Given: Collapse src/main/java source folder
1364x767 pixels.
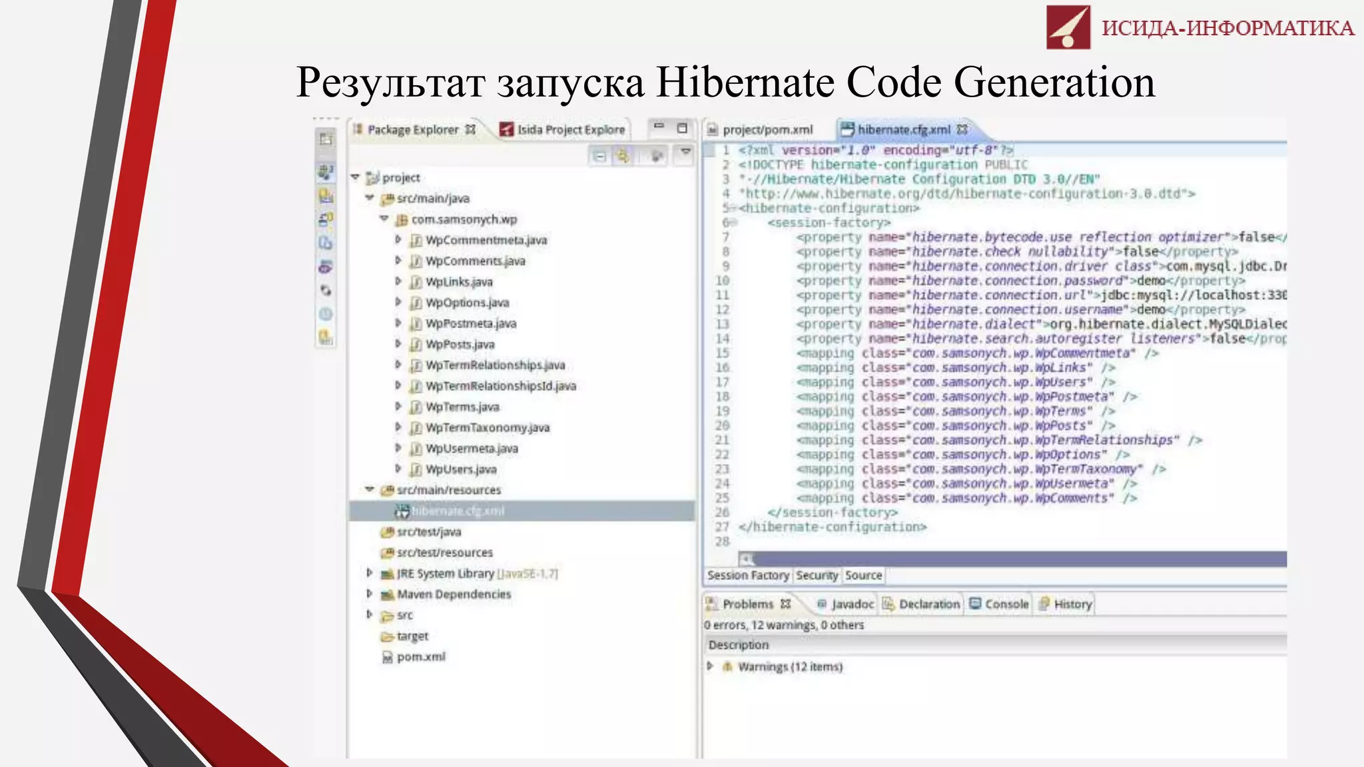Looking at the screenshot, I should click(x=370, y=198).
